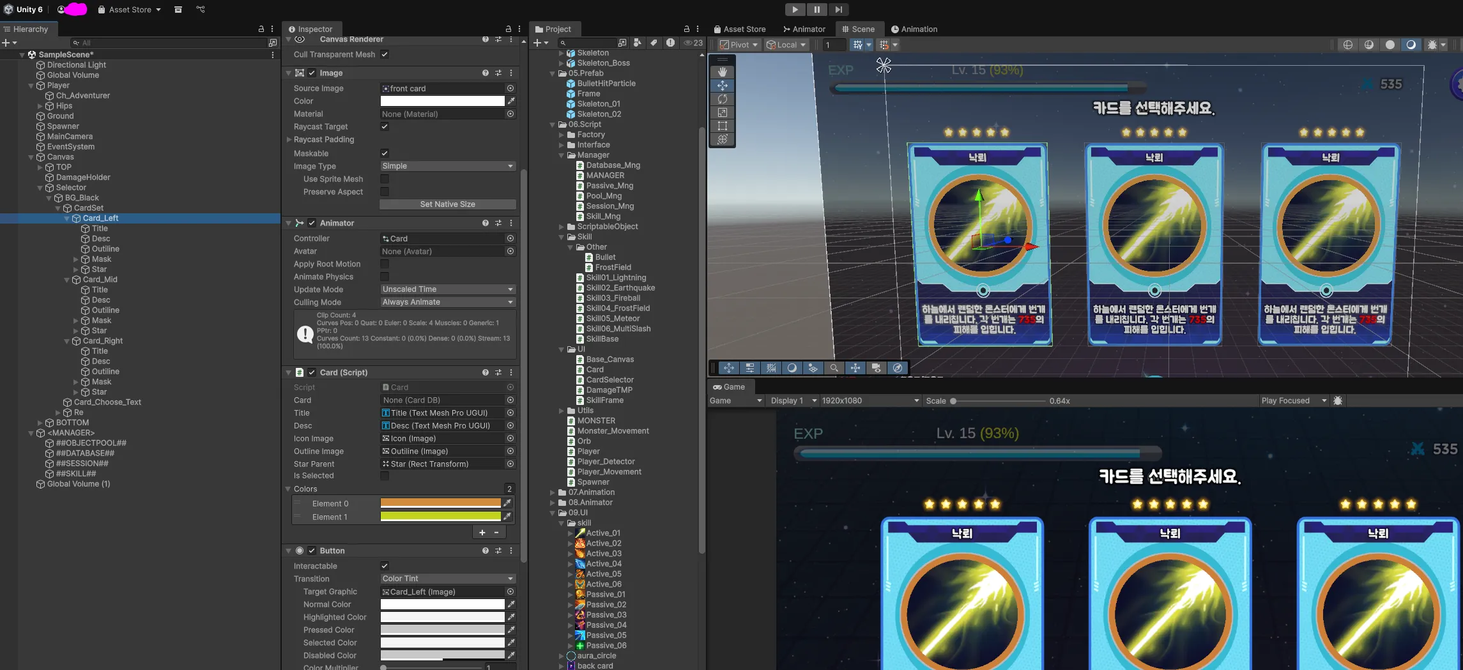Toggle the Is Selected checkbox
The image size is (1463, 670).
click(x=385, y=476)
